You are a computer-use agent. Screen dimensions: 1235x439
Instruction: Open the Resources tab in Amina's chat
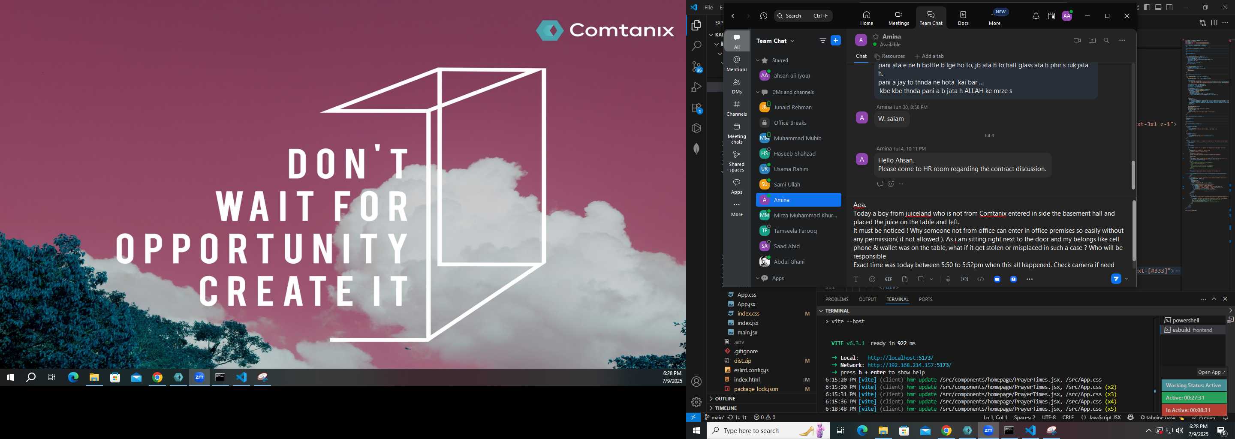890,56
